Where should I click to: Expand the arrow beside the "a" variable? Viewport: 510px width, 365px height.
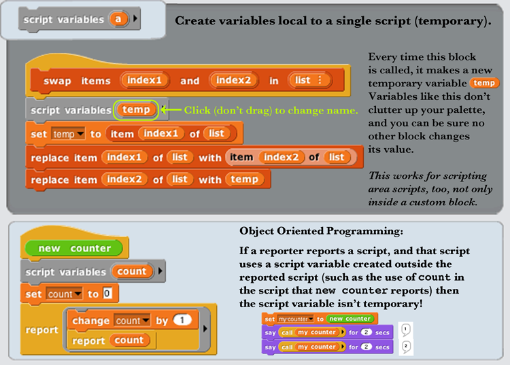coord(136,20)
